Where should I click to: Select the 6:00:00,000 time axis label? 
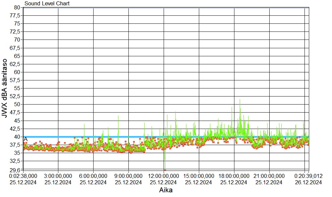coord(94,176)
